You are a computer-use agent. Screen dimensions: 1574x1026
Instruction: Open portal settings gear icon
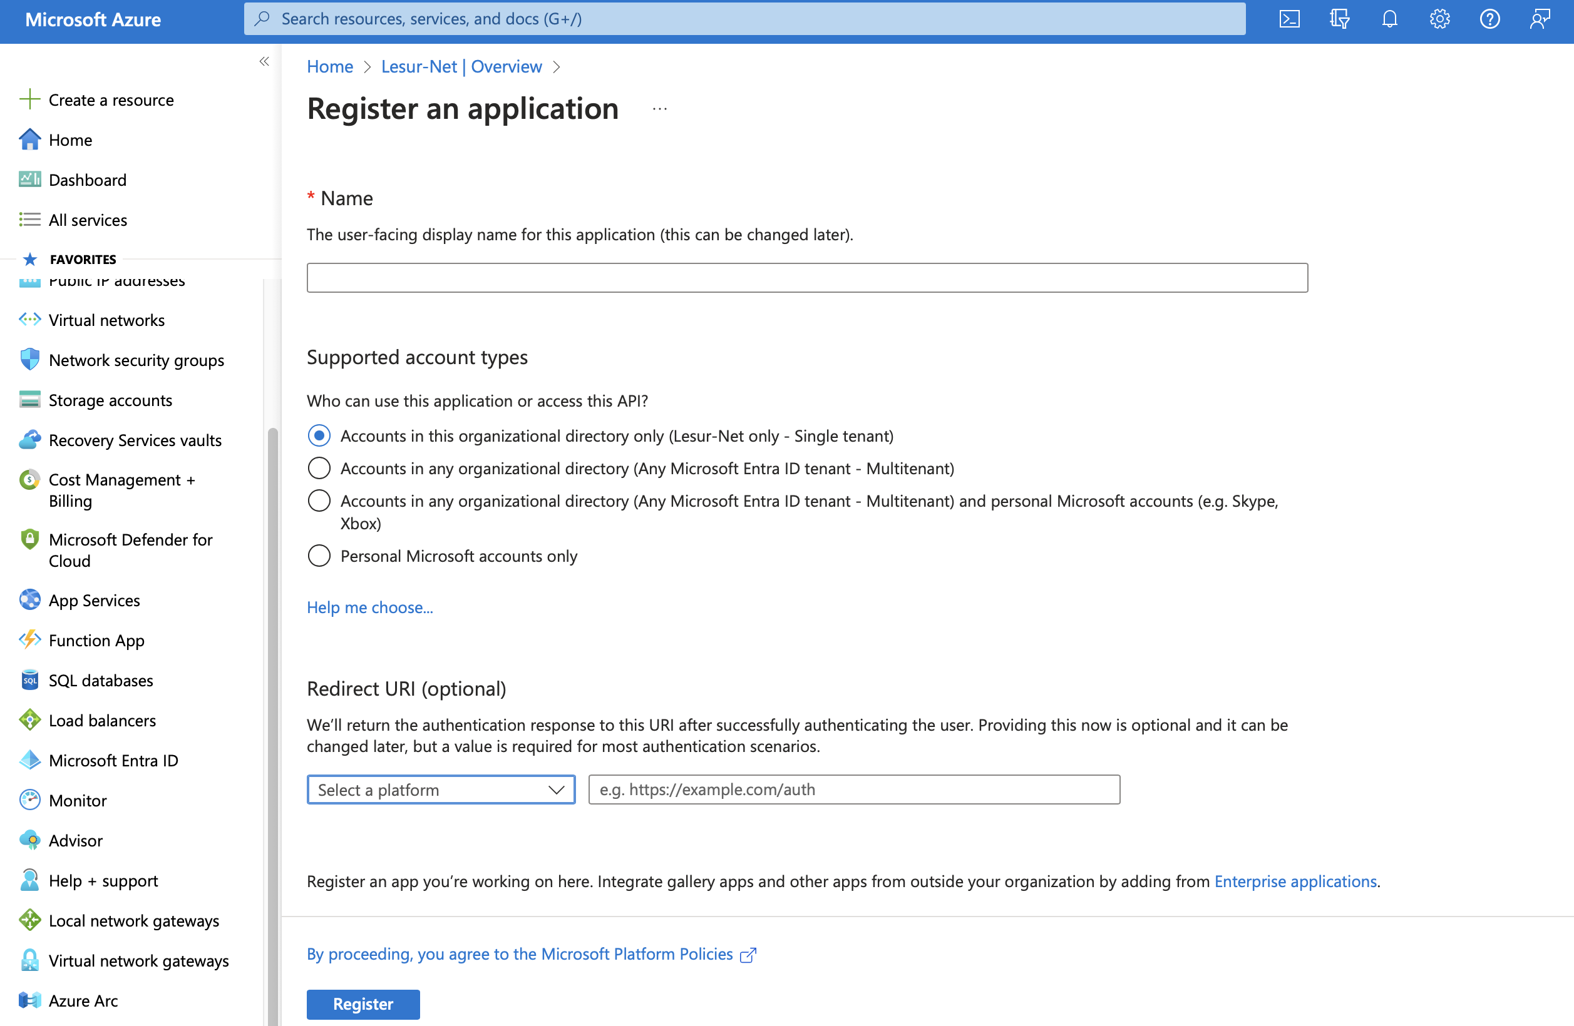[x=1439, y=19]
